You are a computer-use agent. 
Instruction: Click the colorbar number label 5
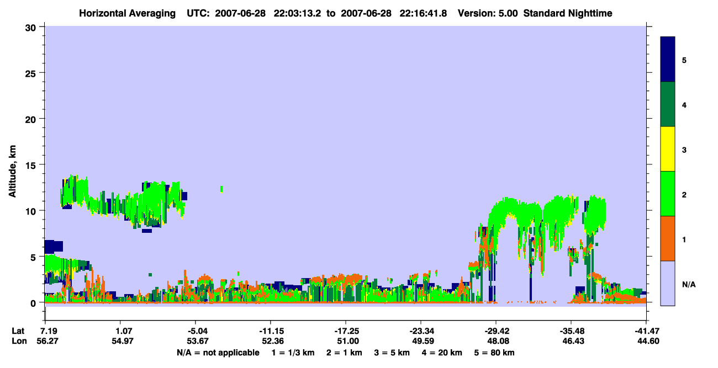click(684, 60)
